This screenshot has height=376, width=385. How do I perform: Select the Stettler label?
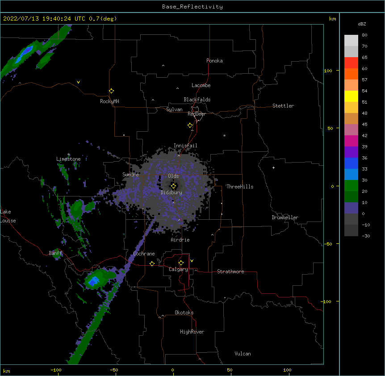pos(283,106)
